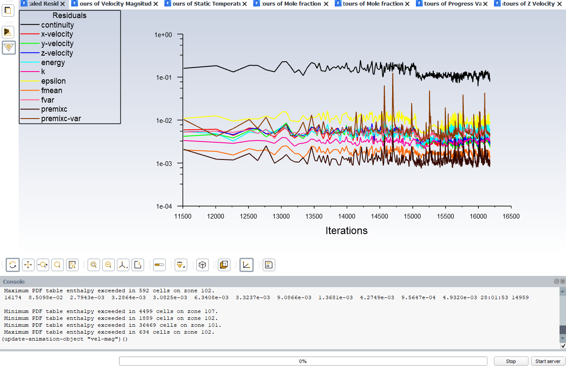Click the console vertical scrollbar

tap(563, 315)
